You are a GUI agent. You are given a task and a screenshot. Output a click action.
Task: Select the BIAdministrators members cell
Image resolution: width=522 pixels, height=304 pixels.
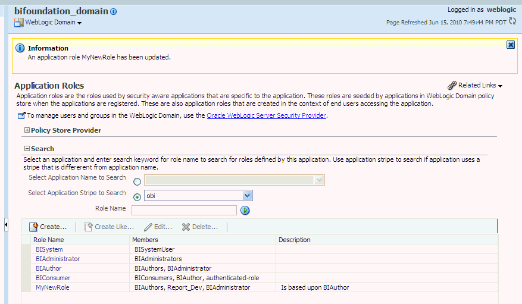coord(202,259)
